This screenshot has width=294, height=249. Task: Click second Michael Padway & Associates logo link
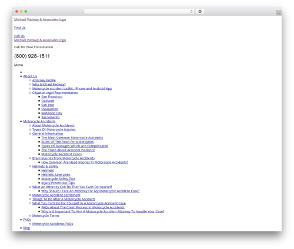[40, 40]
